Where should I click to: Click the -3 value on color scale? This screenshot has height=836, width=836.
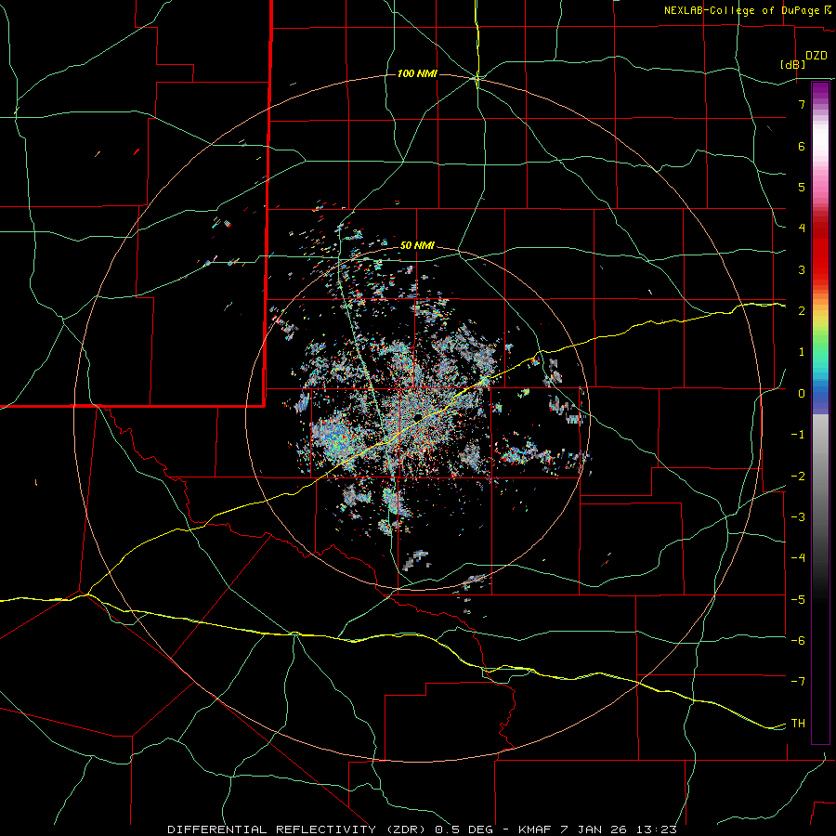coord(798,517)
